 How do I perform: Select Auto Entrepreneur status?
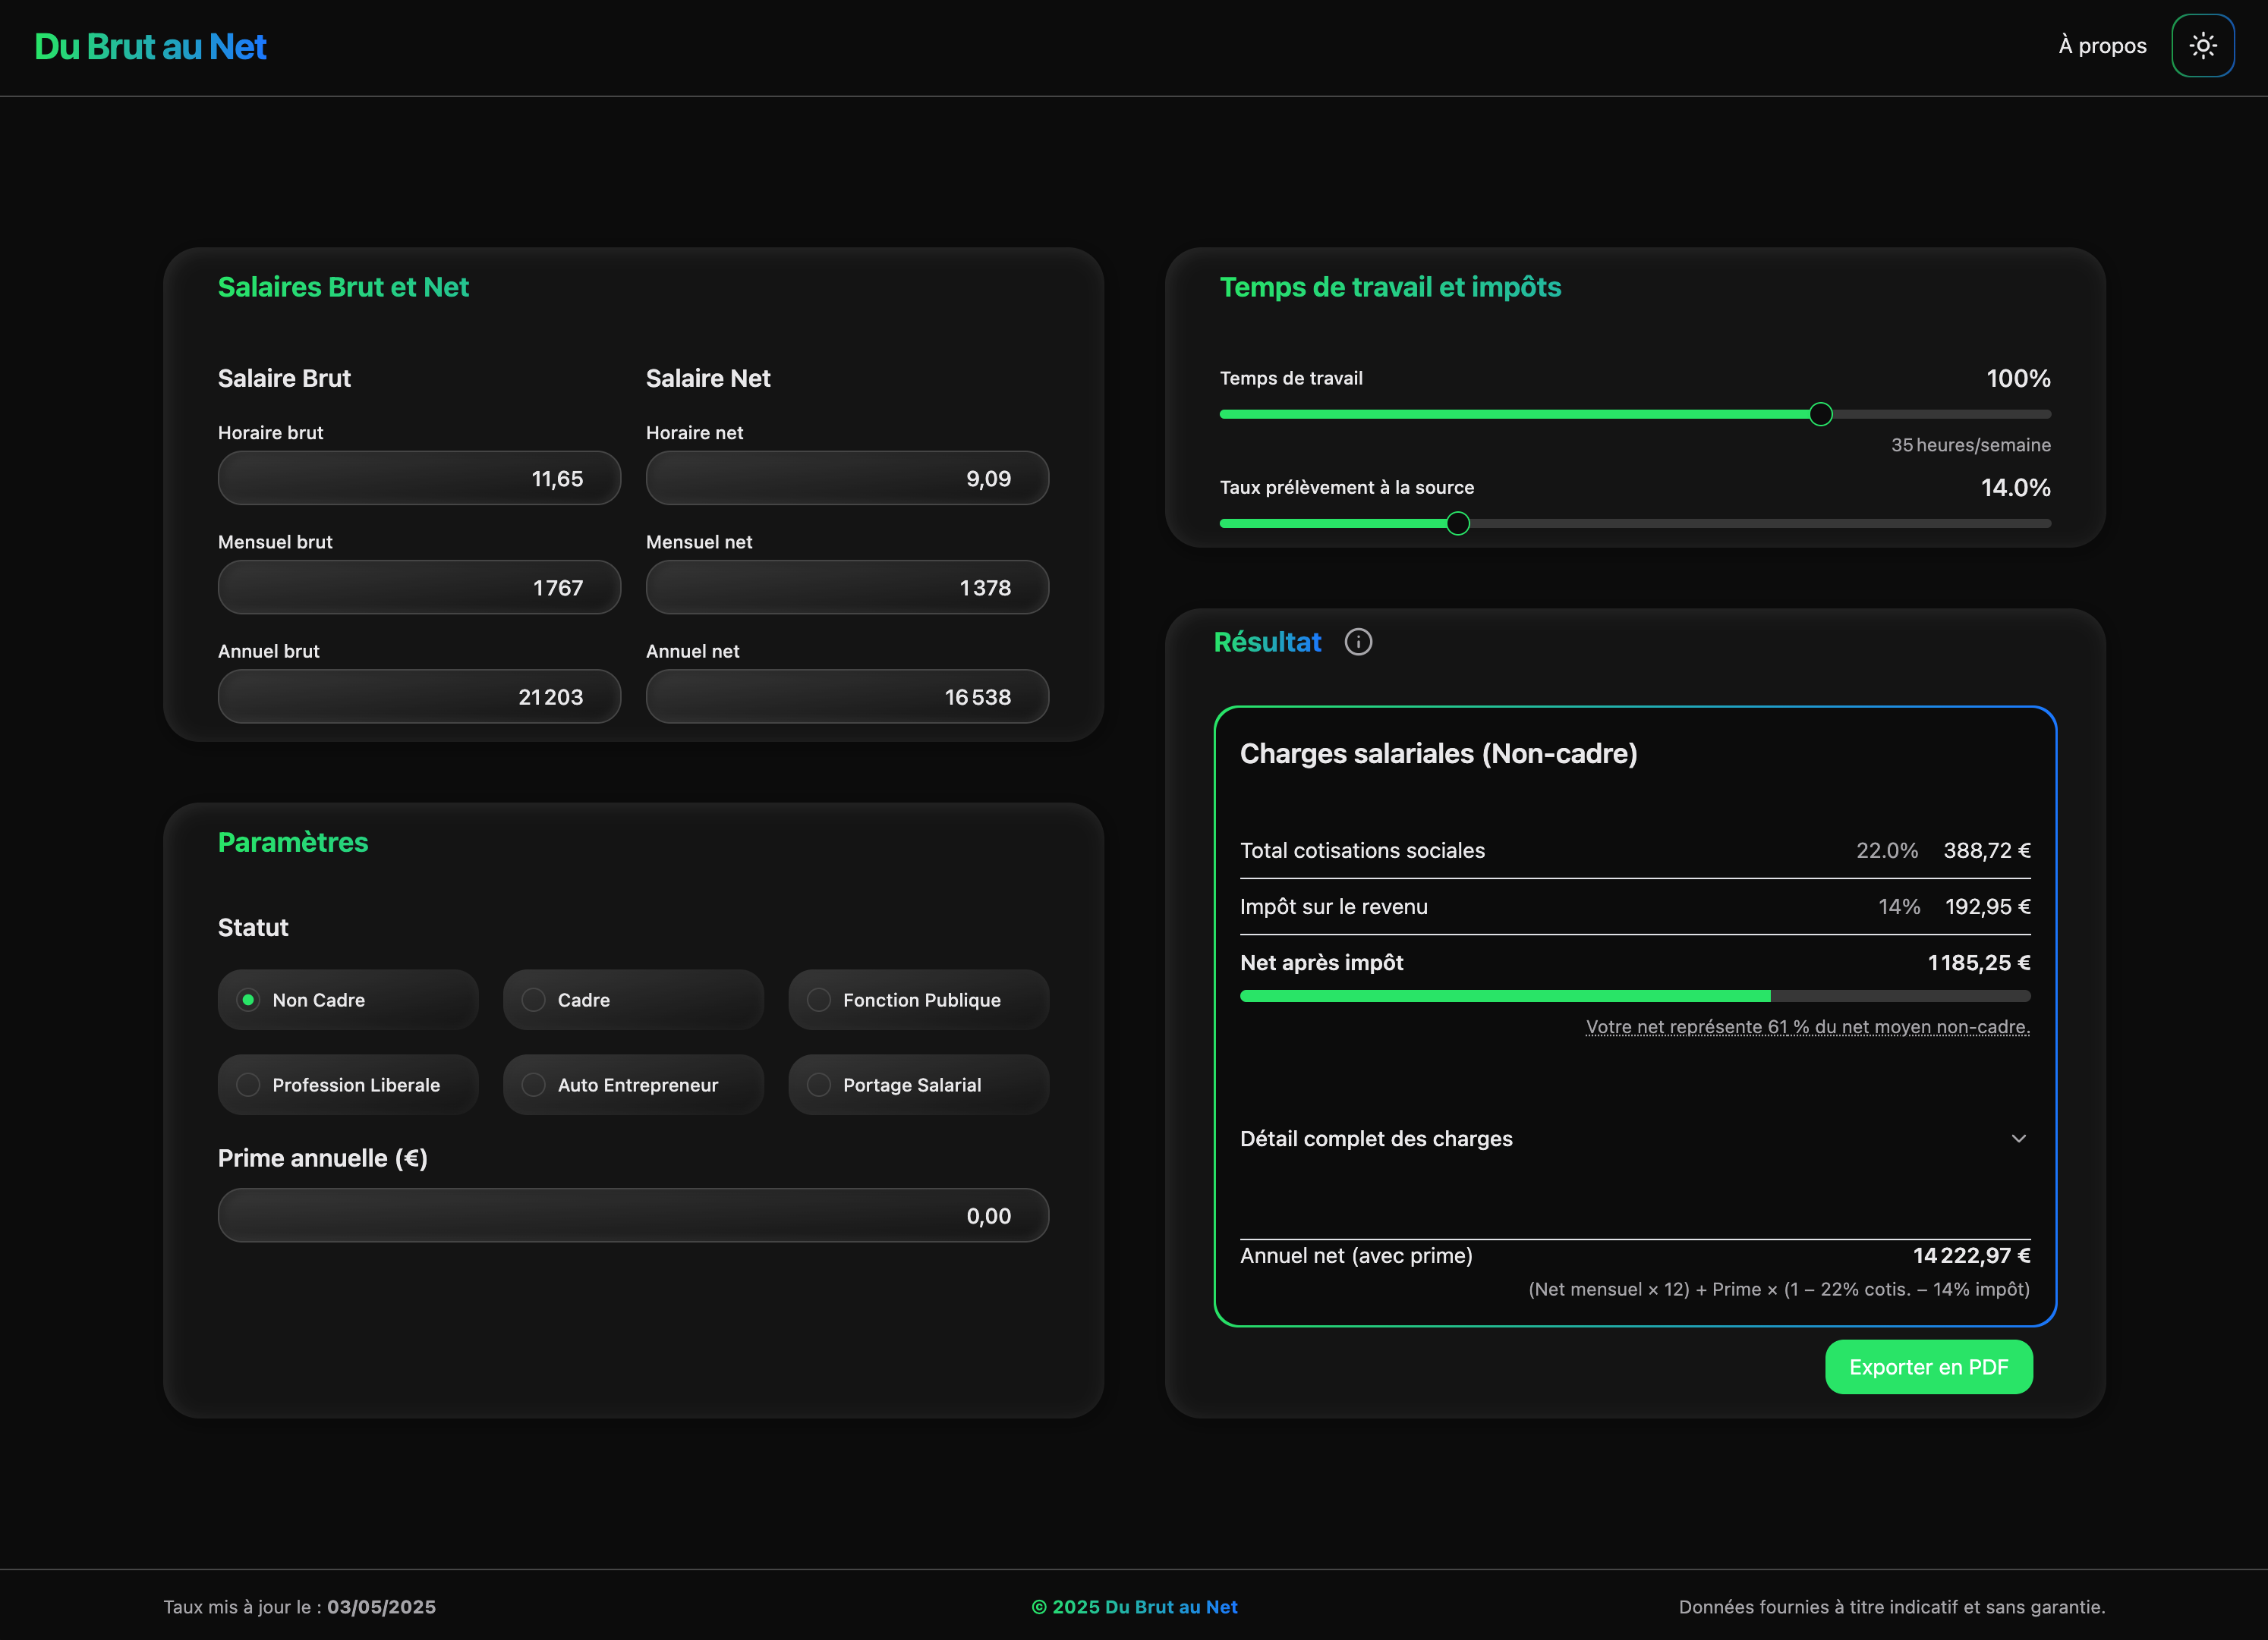point(633,1084)
